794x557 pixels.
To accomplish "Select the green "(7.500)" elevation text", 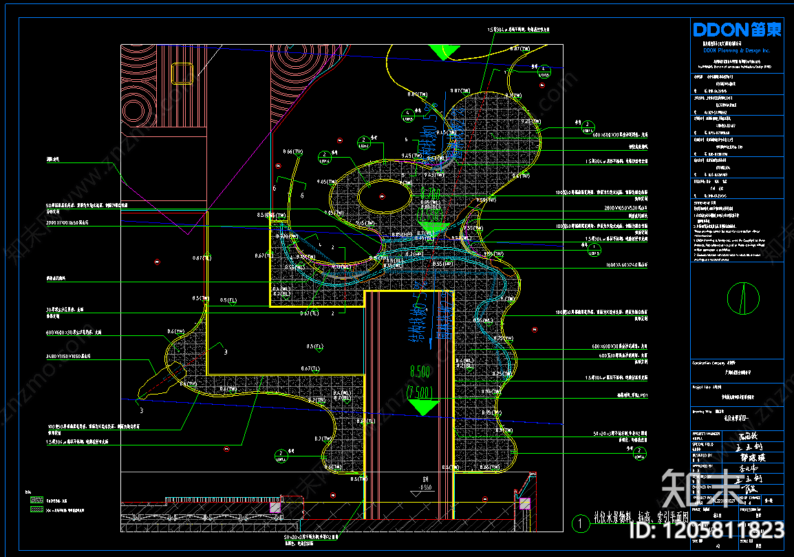I will [420, 392].
